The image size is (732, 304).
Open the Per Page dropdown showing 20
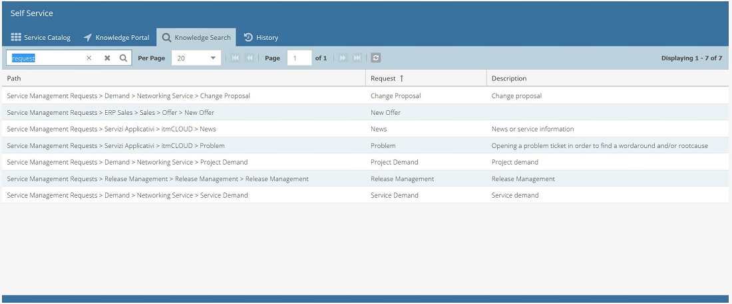click(x=196, y=58)
